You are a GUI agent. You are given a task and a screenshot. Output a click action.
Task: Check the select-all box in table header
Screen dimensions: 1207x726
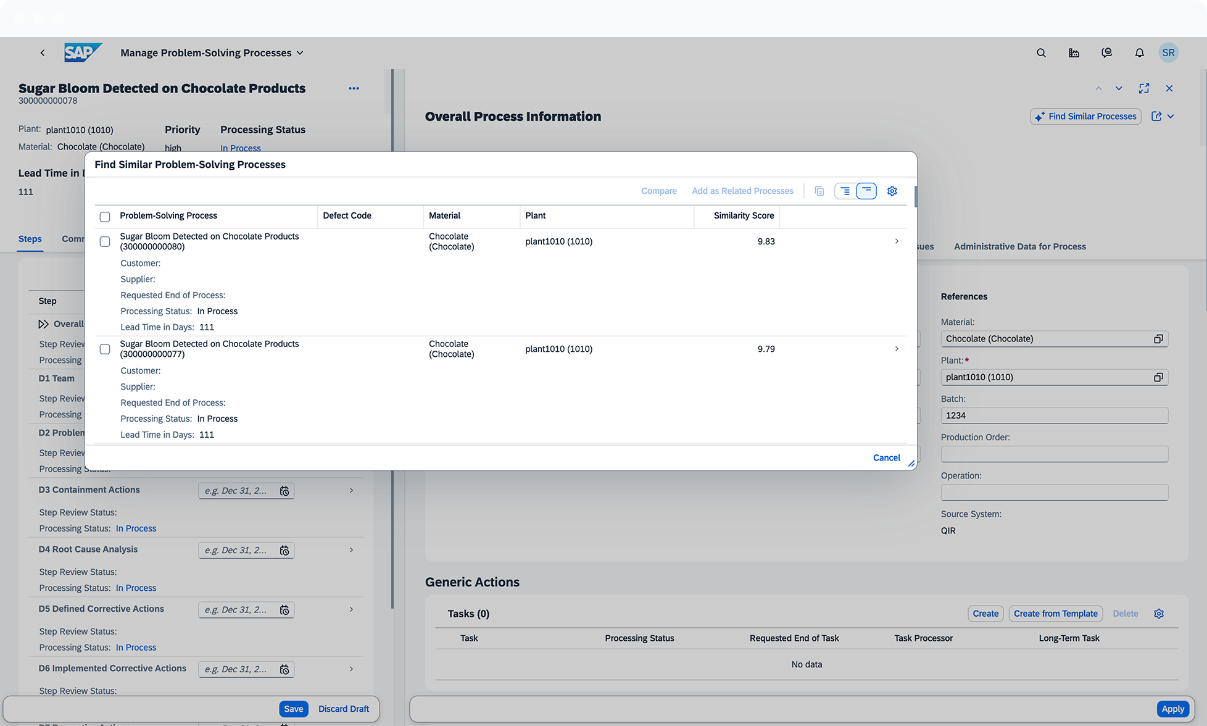coord(105,217)
